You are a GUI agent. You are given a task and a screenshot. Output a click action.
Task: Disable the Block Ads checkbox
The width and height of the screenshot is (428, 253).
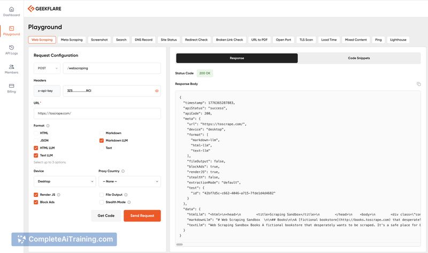(36, 202)
